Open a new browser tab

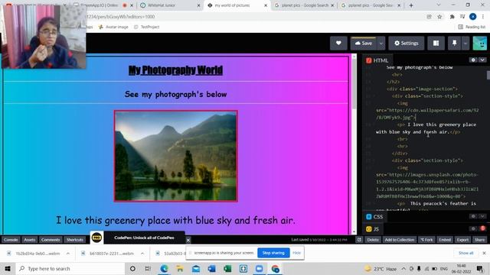tap(411, 5)
